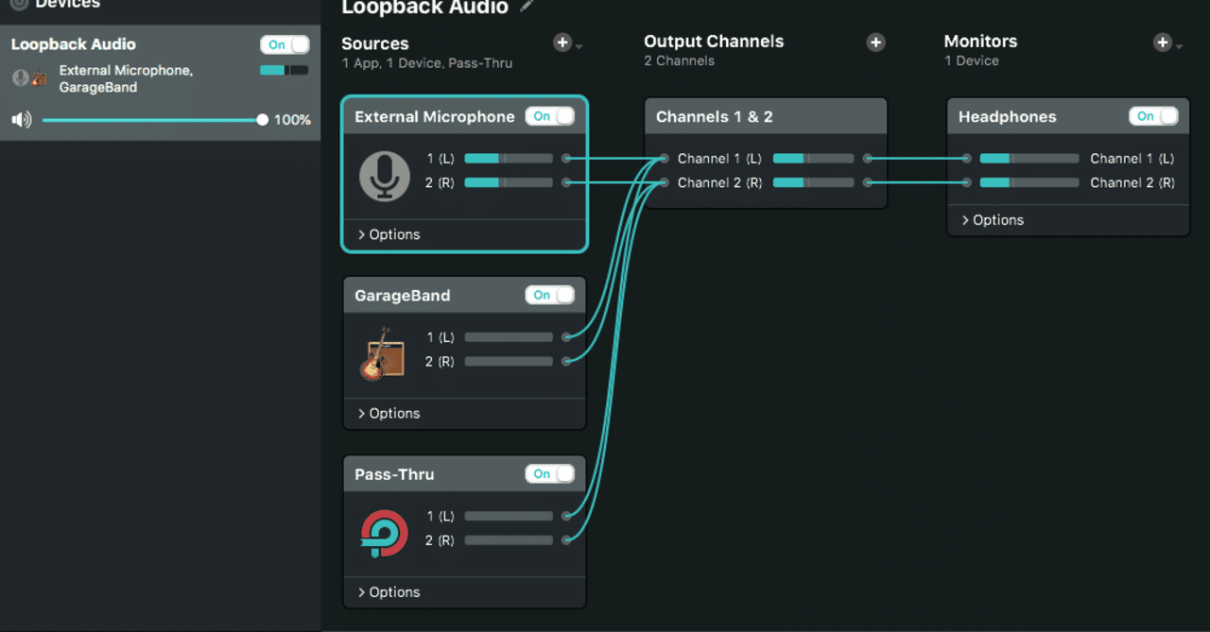
Task: Select the Pass-Thru source block header
Action: pos(464,474)
